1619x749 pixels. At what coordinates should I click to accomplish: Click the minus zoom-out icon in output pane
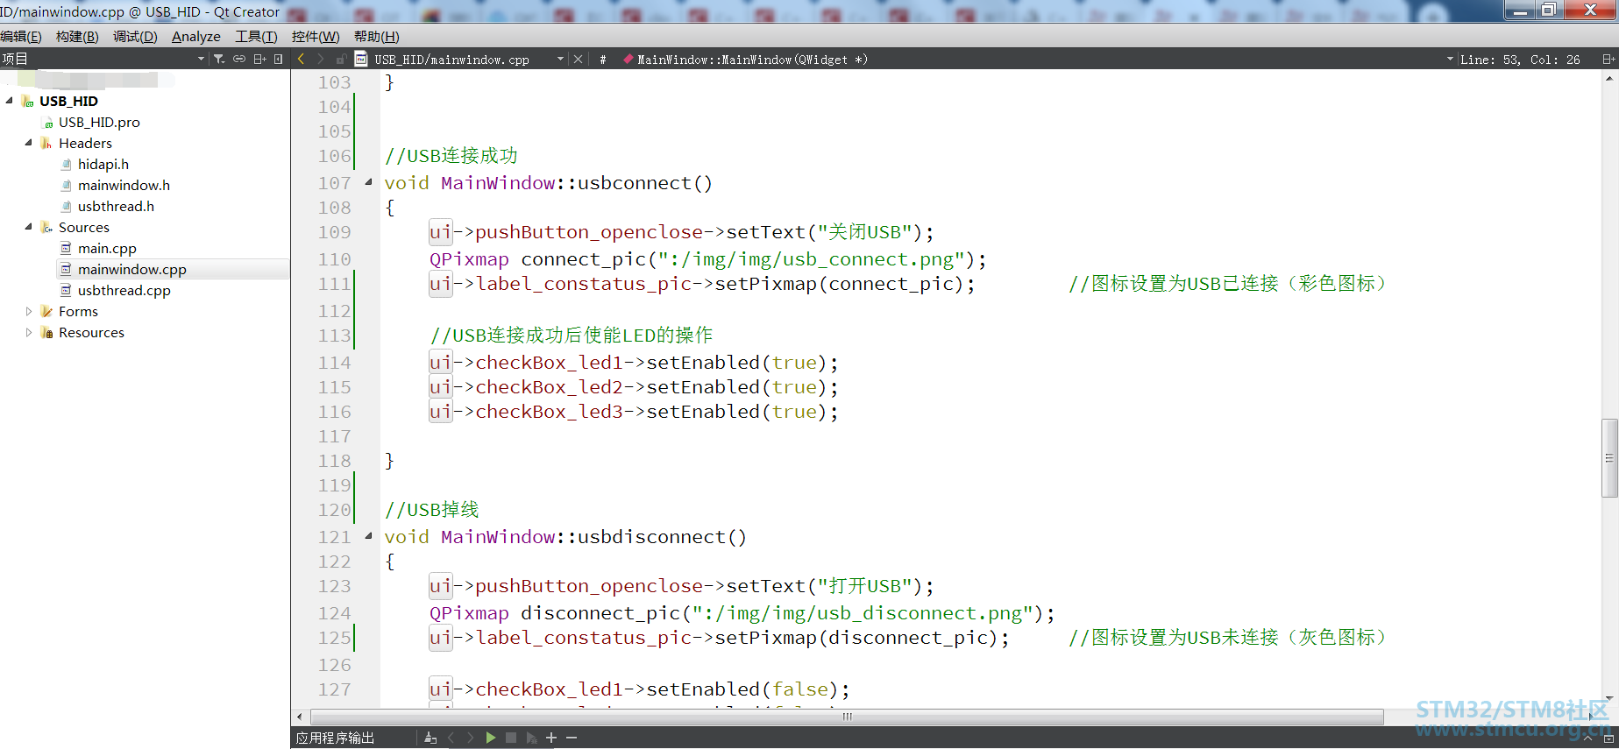click(572, 738)
